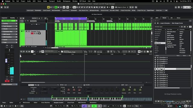Expand the Track Versions inspector section

[9, 26]
